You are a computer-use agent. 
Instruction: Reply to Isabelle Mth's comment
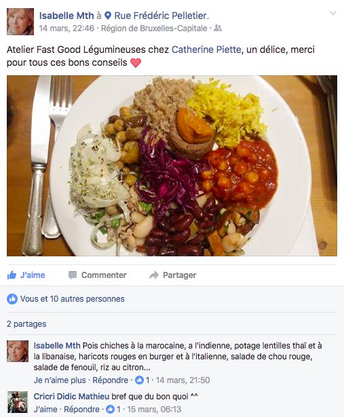pyautogui.click(x=110, y=380)
